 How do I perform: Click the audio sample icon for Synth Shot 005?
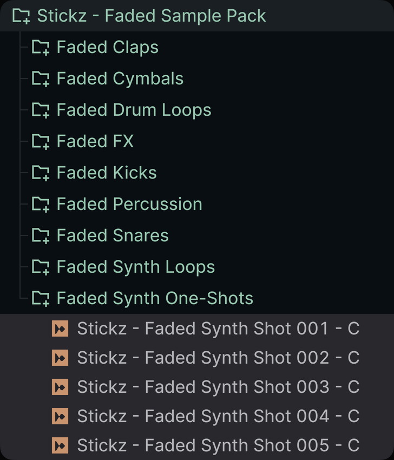point(60,445)
